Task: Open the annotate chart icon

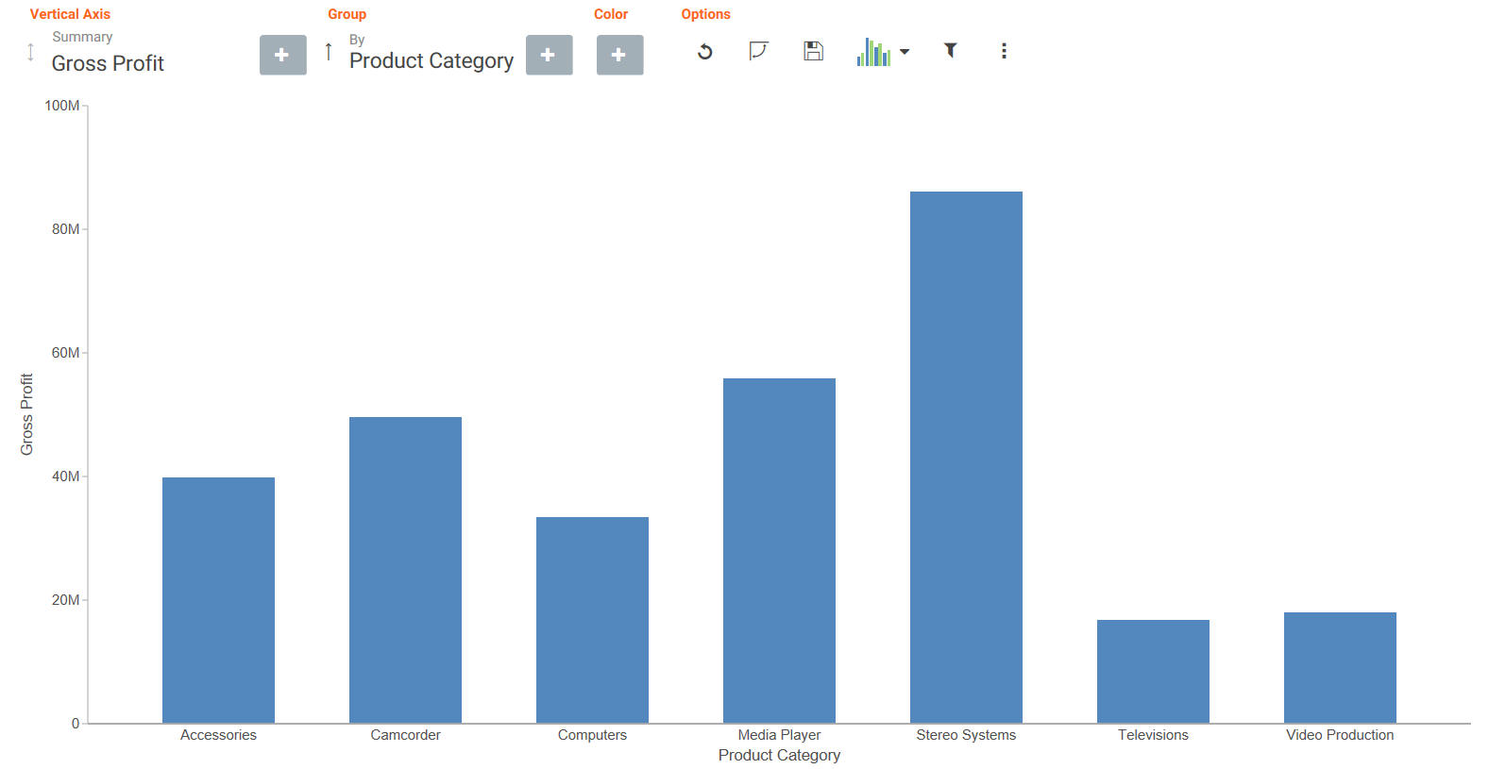Action: (x=758, y=51)
